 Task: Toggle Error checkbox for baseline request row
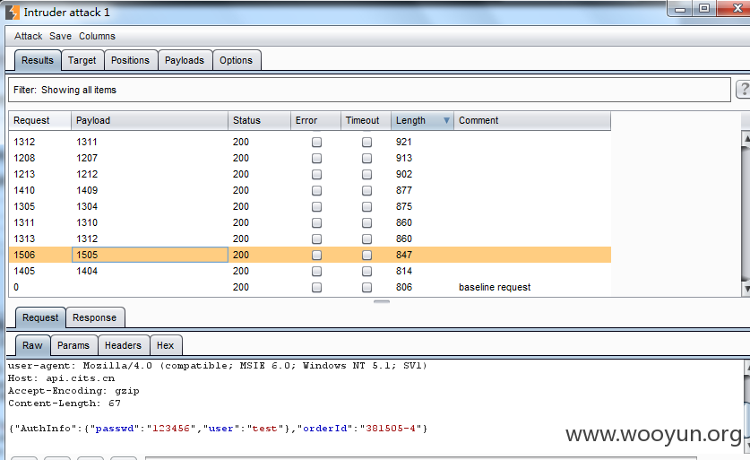[316, 288]
